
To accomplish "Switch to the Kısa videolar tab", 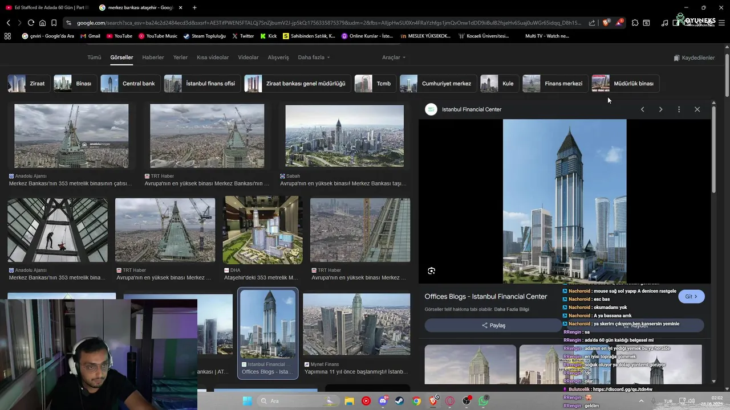I will coord(213,58).
